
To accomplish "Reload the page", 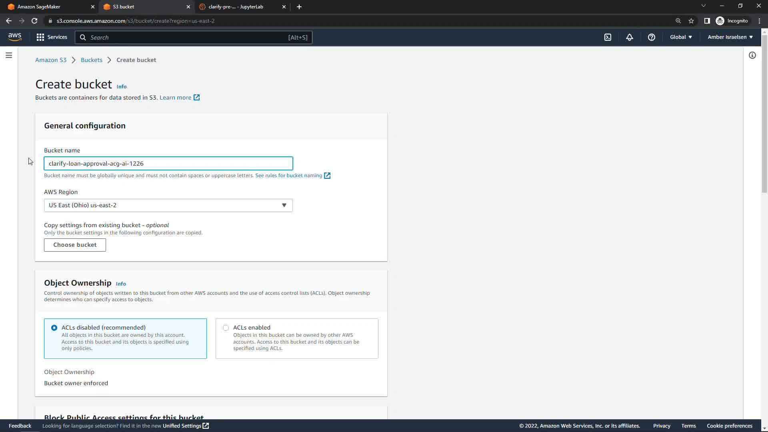I will pyautogui.click(x=34, y=21).
